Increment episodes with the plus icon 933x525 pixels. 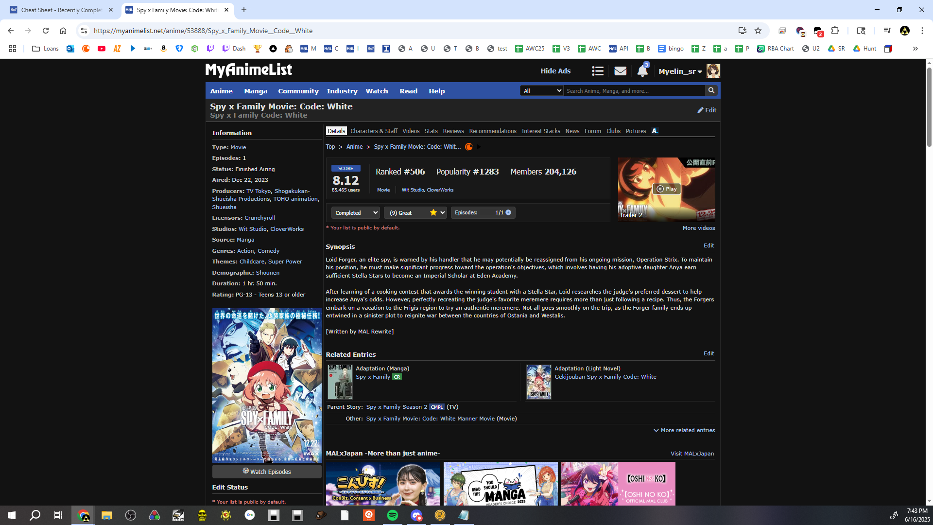tap(508, 212)
